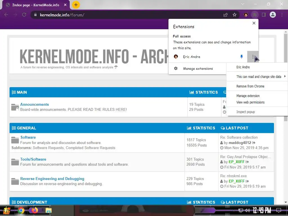
Task: Open File Explorer from the taskbar
Action: 48,210
